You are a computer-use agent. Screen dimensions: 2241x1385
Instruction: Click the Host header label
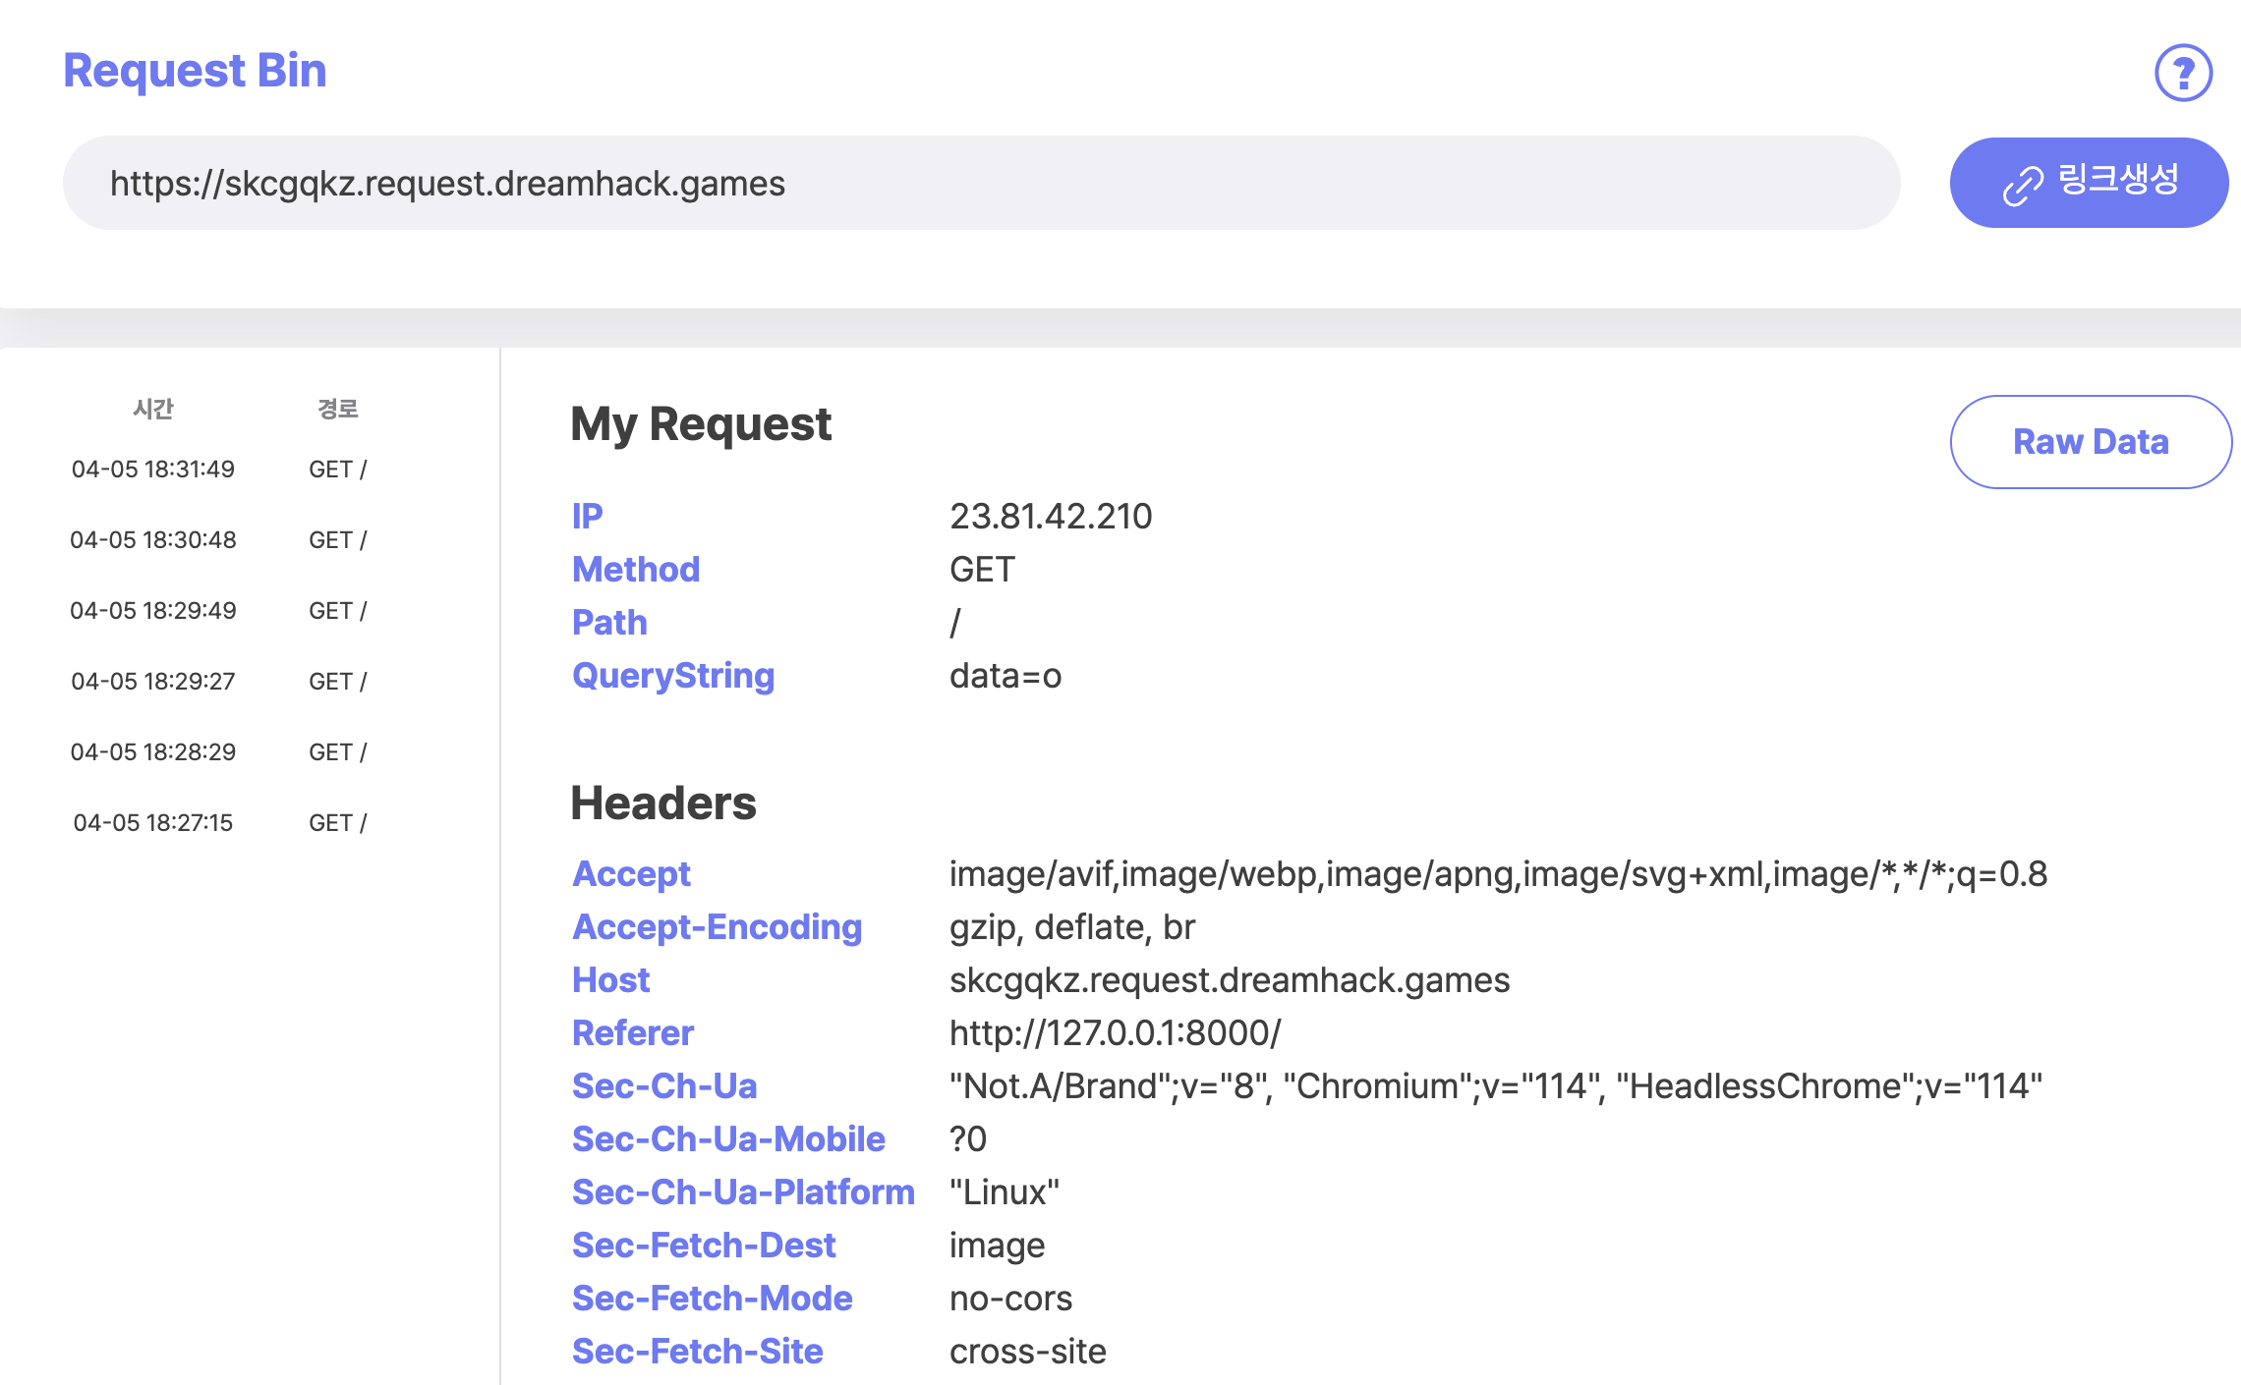(610, 980)
